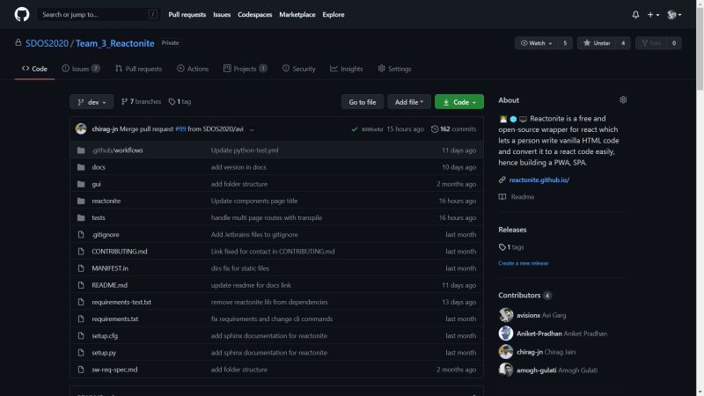Click the Go to file button
This screenshot has height=396, width=704.
point(363,102)
